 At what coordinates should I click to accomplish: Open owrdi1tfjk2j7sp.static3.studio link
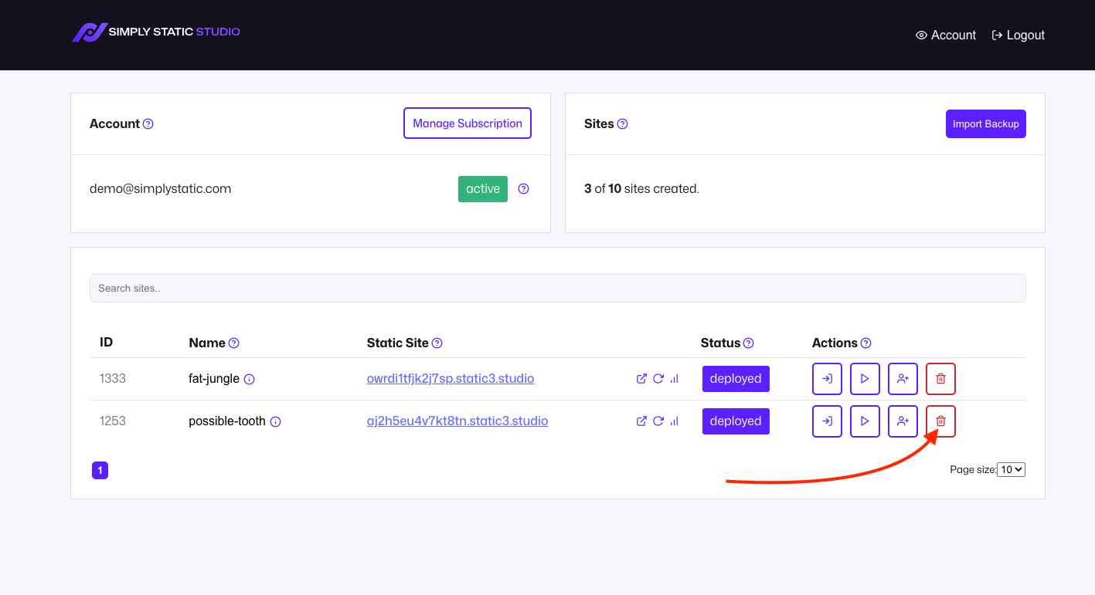[451, 379]
